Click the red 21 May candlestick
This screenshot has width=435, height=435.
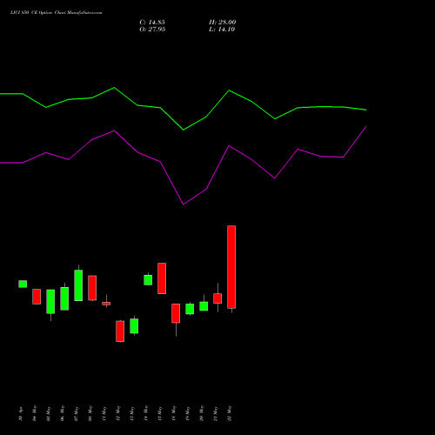pyautogui.click(x=217, y=298)
